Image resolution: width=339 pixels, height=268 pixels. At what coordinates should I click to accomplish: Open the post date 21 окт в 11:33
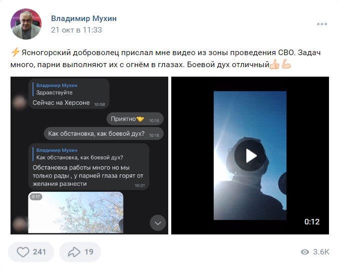[x=77, y=30]
